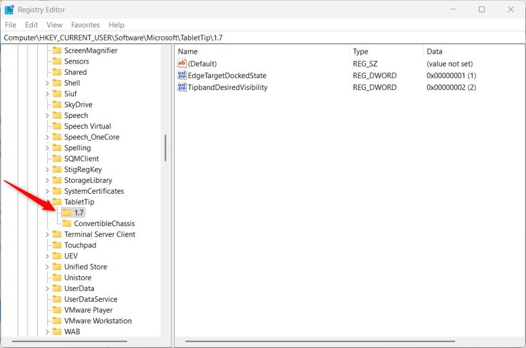Open the View menu
The height and width of the screenshot is (348, 526).
[54, 25]
